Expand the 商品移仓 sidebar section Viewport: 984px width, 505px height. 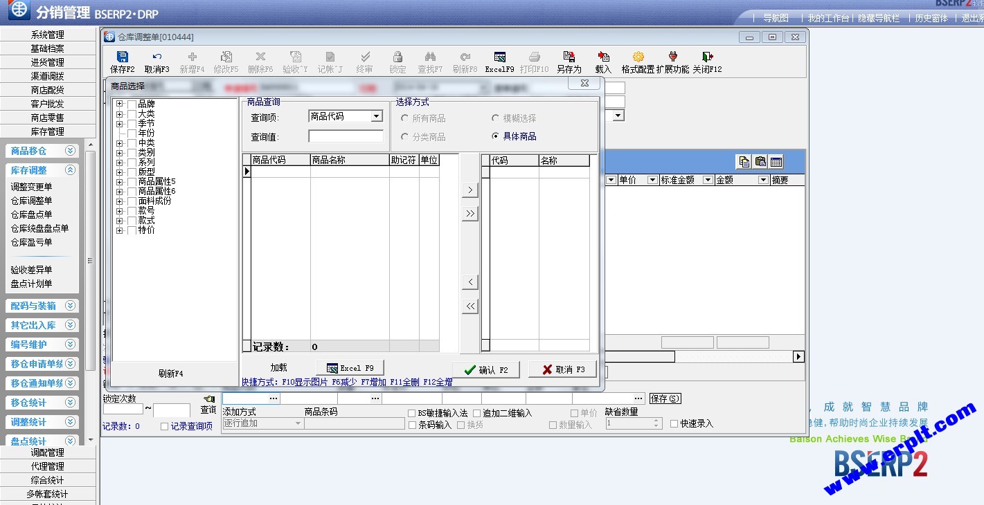click(71, 151)
